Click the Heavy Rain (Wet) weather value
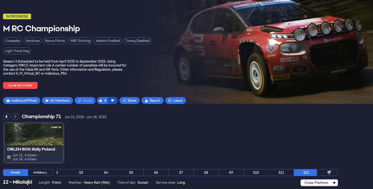 tap(97, 182)
